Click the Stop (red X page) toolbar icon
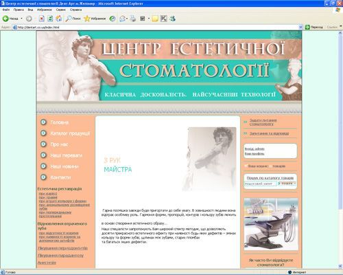This screenshot has width=343, height=275. (x=41, y=19)
